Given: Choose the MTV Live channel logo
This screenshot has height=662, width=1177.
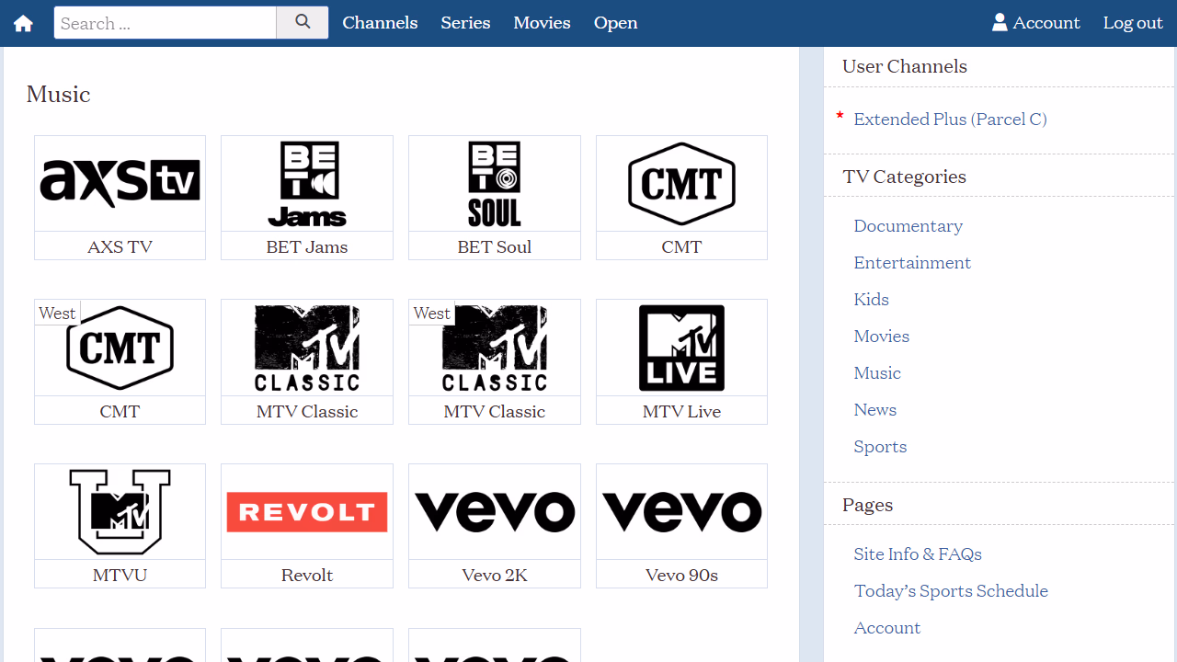Looking at the screenshot, I should pyautogui.click(x=681, y=348).
